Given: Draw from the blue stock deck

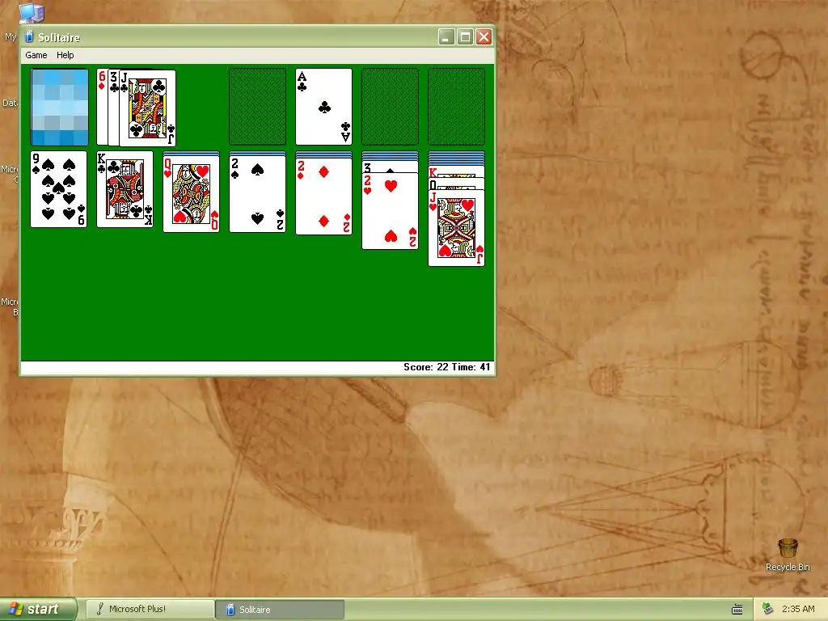Looking at the screenshot, I should (x=60, y=107).
